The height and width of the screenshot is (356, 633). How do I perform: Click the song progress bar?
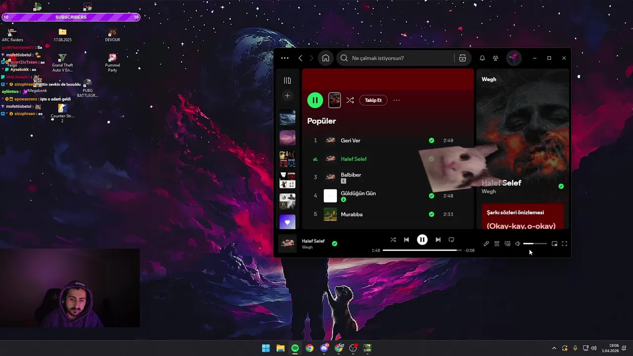click(422, 250)
